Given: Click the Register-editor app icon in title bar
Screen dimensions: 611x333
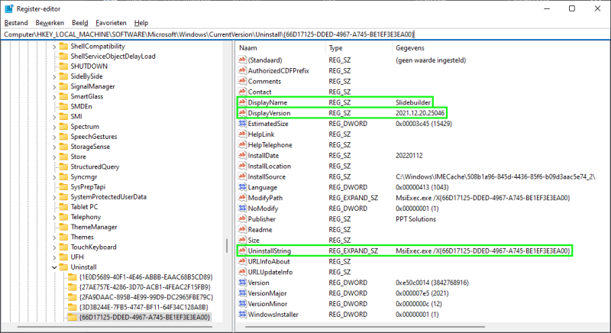Looking at the screenshot, I should (8, 8).
